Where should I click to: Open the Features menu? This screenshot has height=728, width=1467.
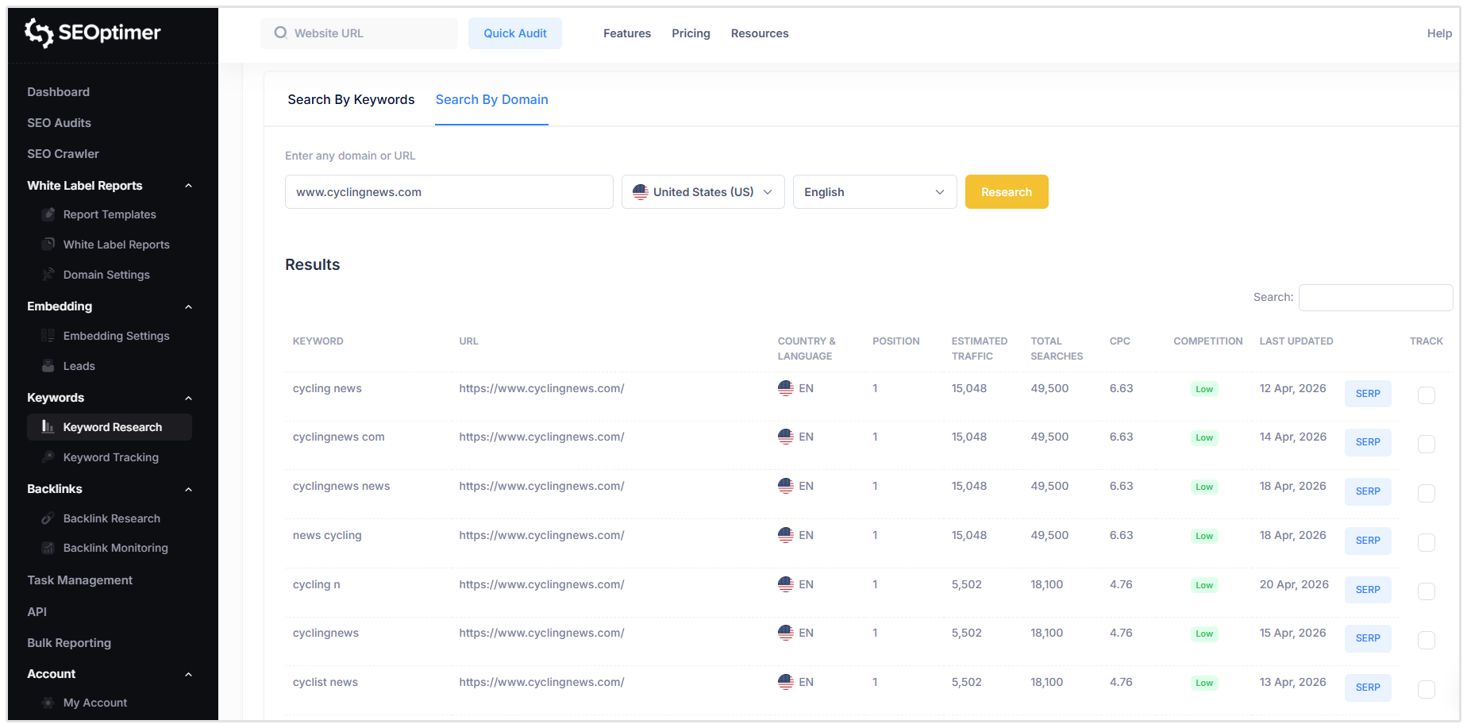(x=627, y=33)
